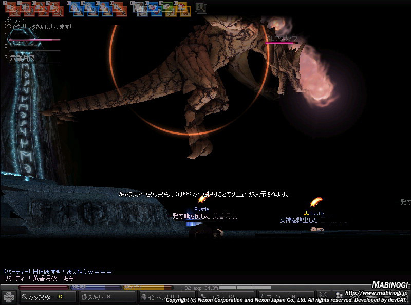Use the F9 gray hotkey slot

140,9
